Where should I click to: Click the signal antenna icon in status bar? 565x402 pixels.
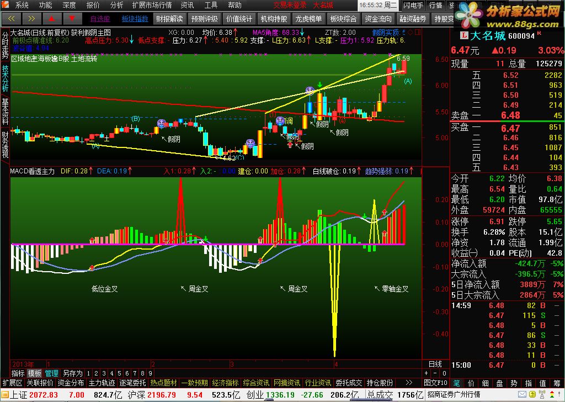click(x=542, y=394)
